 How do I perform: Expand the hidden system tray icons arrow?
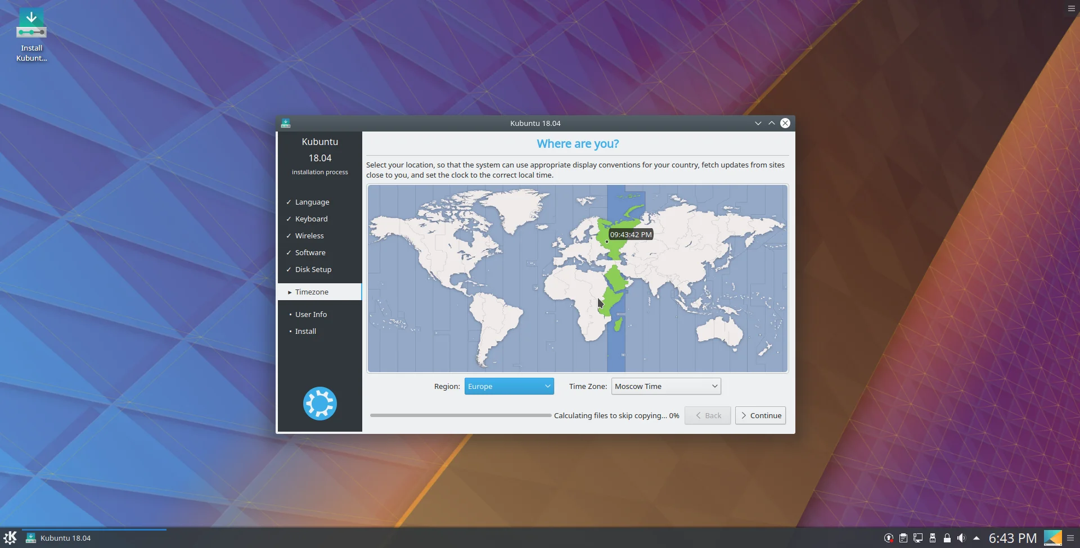(x=976, y=538)
